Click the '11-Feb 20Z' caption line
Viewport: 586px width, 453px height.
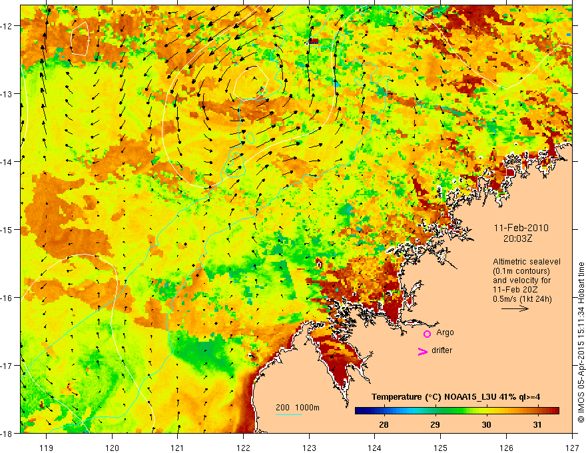[x=514, y=290]
